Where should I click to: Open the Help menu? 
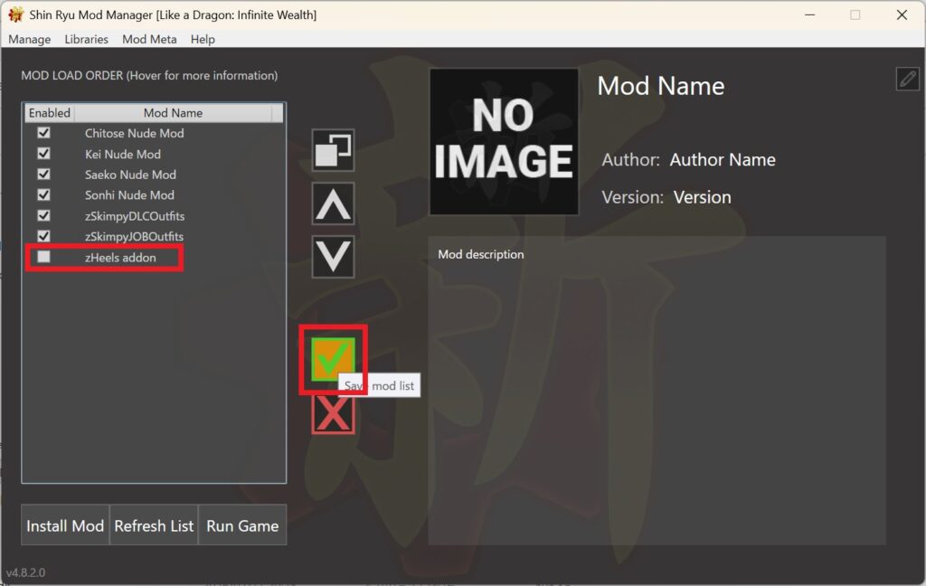coord(203,40)
